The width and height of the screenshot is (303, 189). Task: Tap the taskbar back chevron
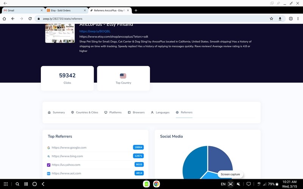43,184
